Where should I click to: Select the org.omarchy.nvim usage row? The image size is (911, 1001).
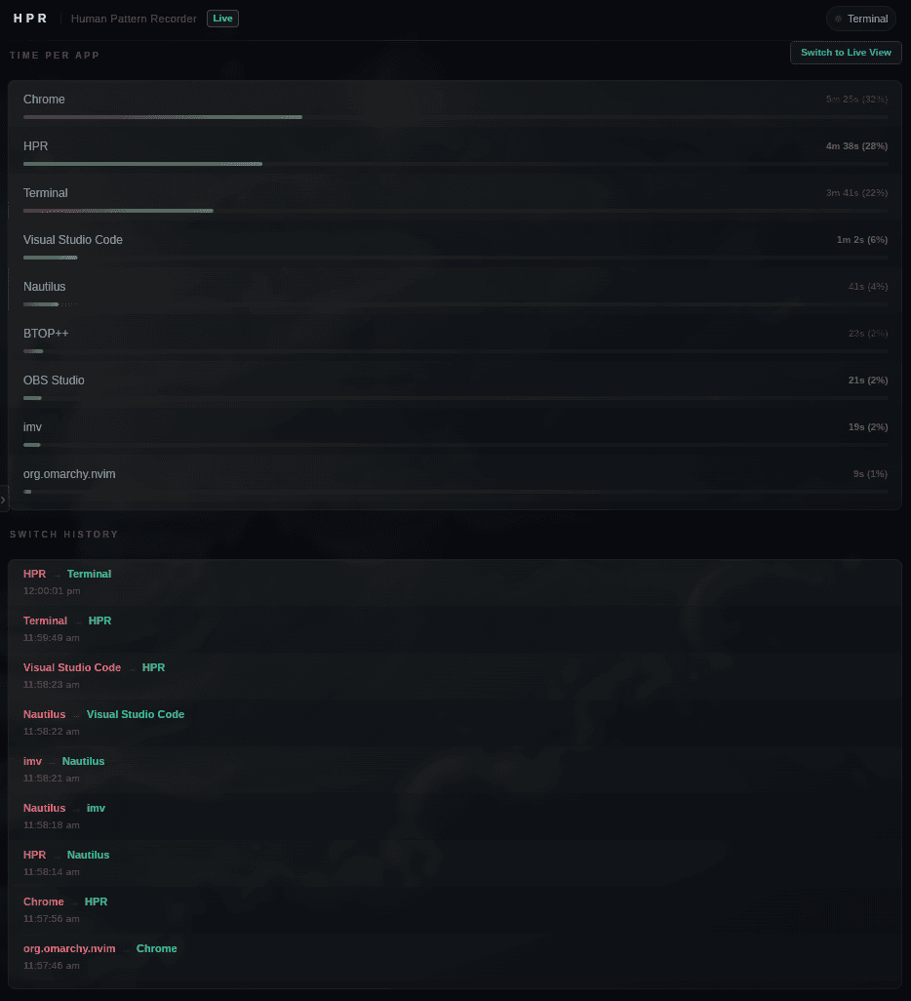coord(455,481)
